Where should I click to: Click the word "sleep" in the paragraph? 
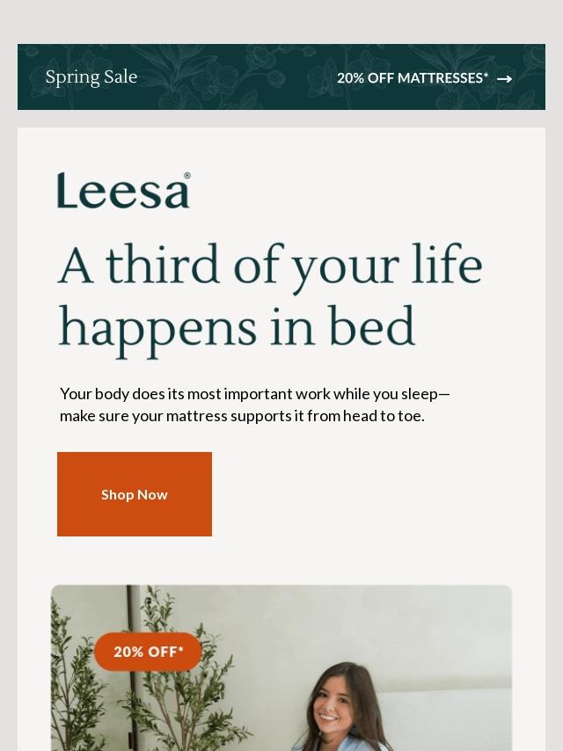[x=420, y=393]
